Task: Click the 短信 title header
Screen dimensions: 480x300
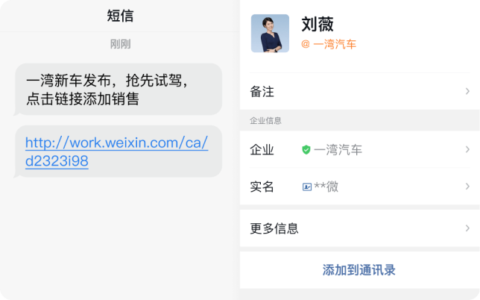Action: click(120, 16)
